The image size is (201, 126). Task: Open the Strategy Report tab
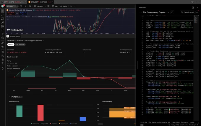click(13, 36)
